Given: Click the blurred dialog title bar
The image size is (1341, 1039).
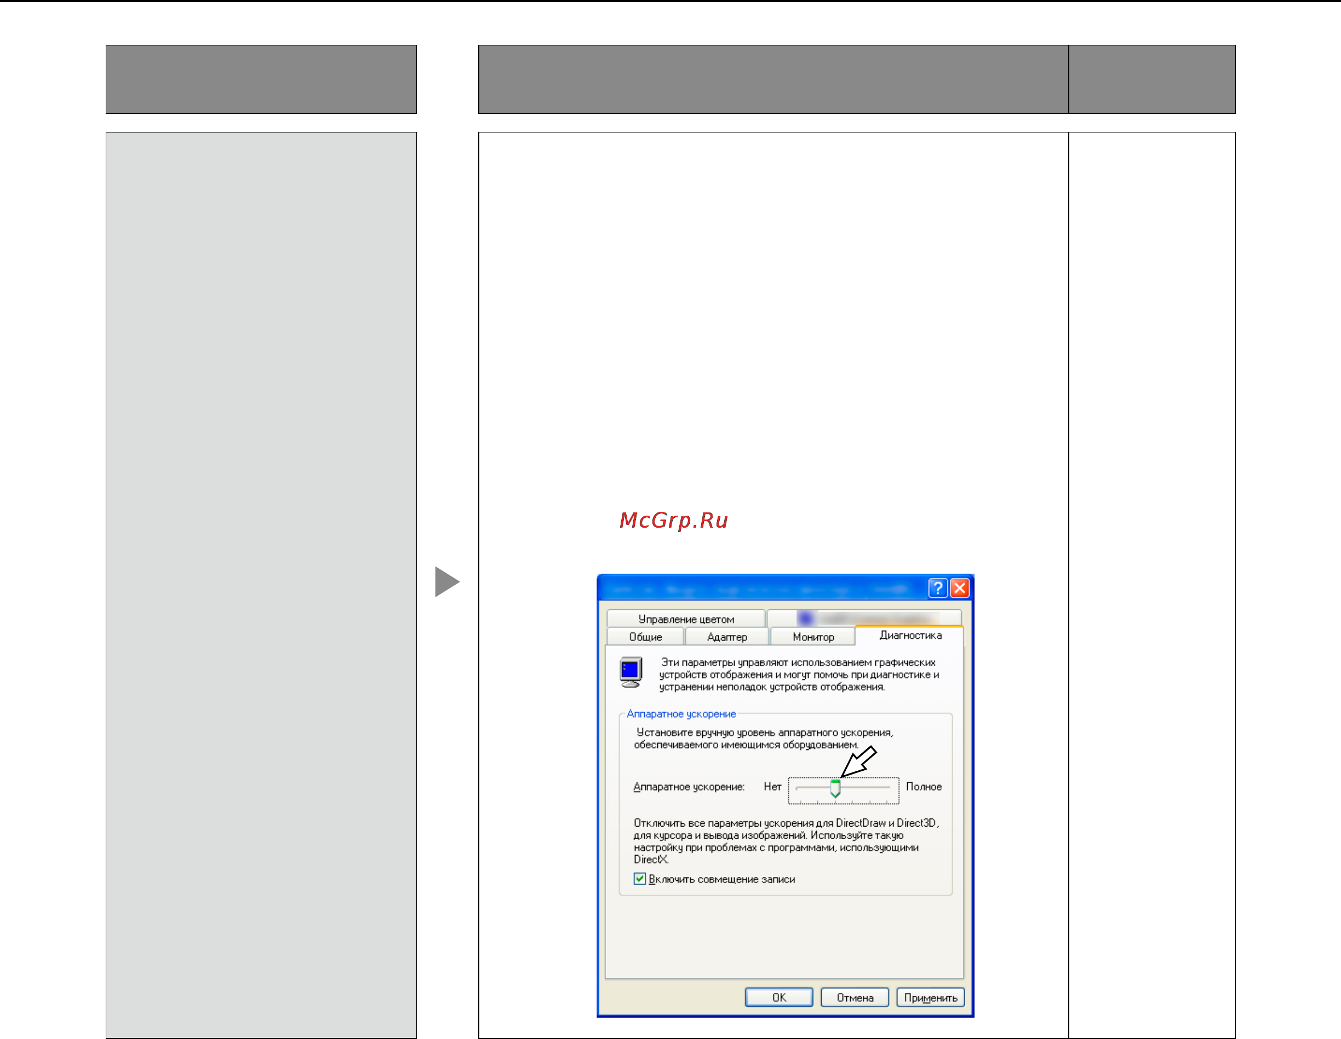Looking at the screenshot, I should (761, 588).
